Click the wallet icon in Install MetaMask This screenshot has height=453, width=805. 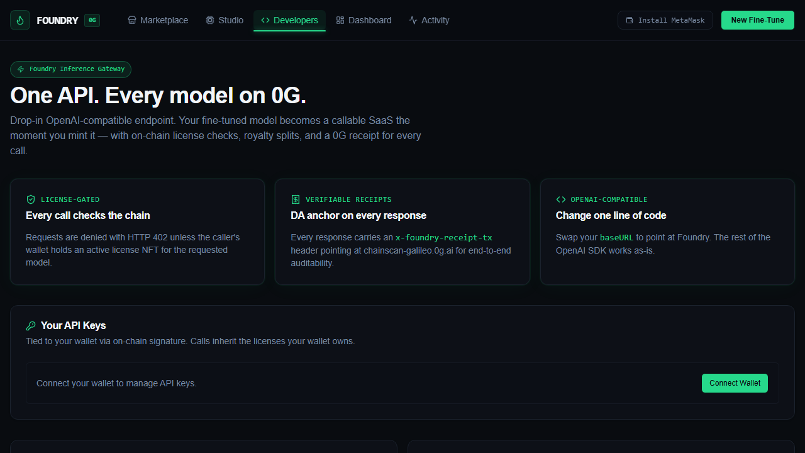coord(630,20)
